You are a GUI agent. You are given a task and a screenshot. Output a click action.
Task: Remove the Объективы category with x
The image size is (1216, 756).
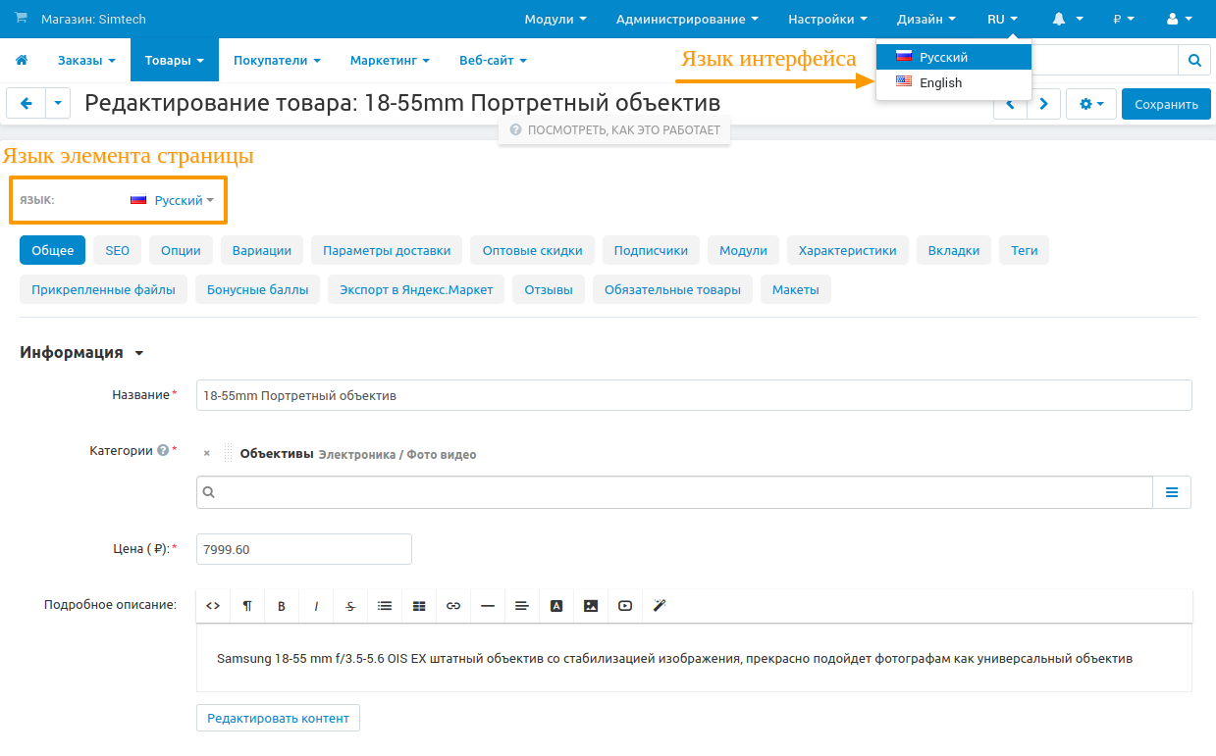(207, 454)
